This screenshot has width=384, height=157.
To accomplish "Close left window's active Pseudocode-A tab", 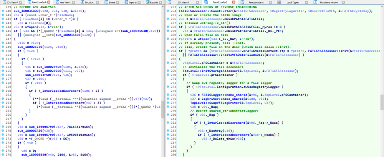I will pos(48,2).
